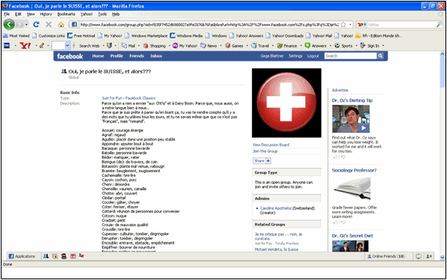Screen dimensions: 447x280
Task: Click Facebook search magnifier icon
Action: pyautogui.click(x=380, y=56)
